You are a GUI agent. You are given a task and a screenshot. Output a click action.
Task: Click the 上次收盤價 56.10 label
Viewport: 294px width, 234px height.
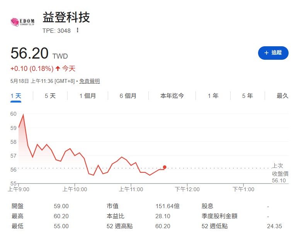[x=280, y=173]
